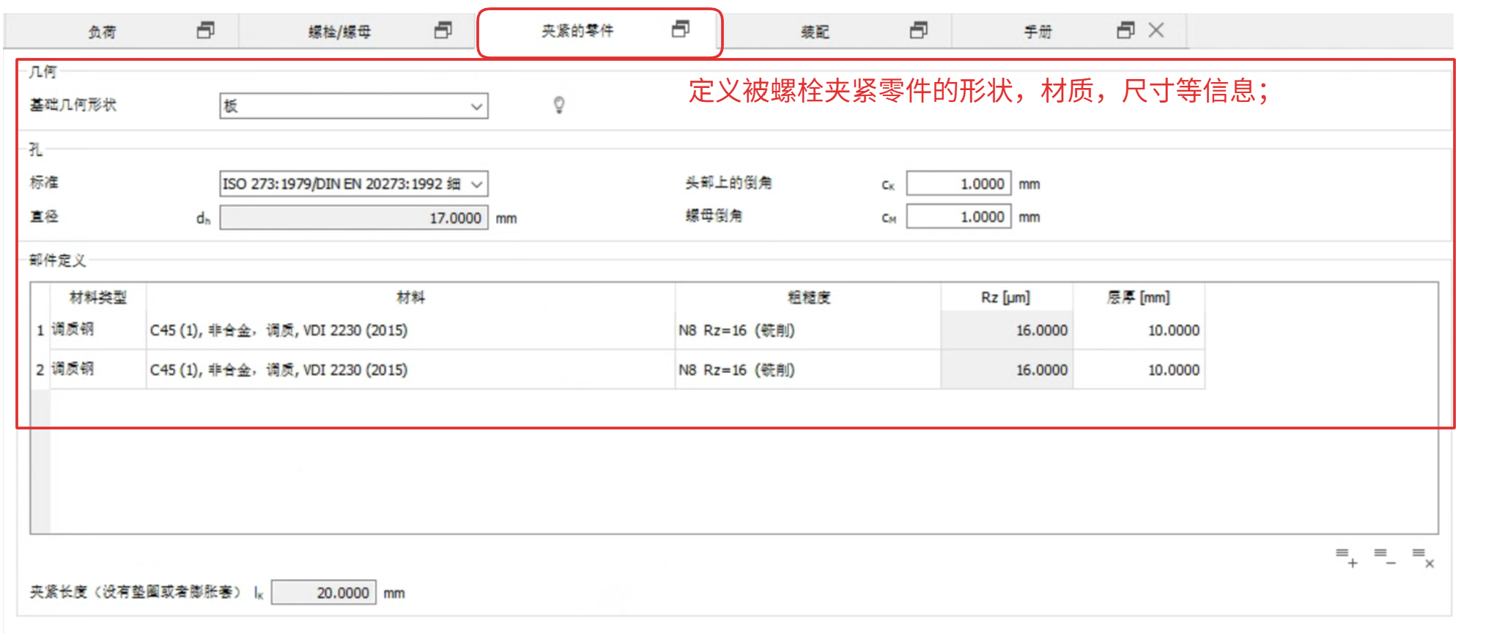Image resolution: width=1486 pixels, height=634 pixels.
Task: Undock the 夹紧的零件 tab window icon
Action: (x=681, y=29)
